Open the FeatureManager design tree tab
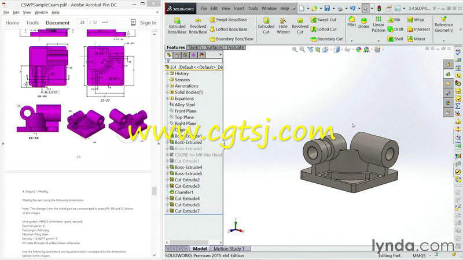This screenshot has width=463, height=260. [x=169, y=55]
